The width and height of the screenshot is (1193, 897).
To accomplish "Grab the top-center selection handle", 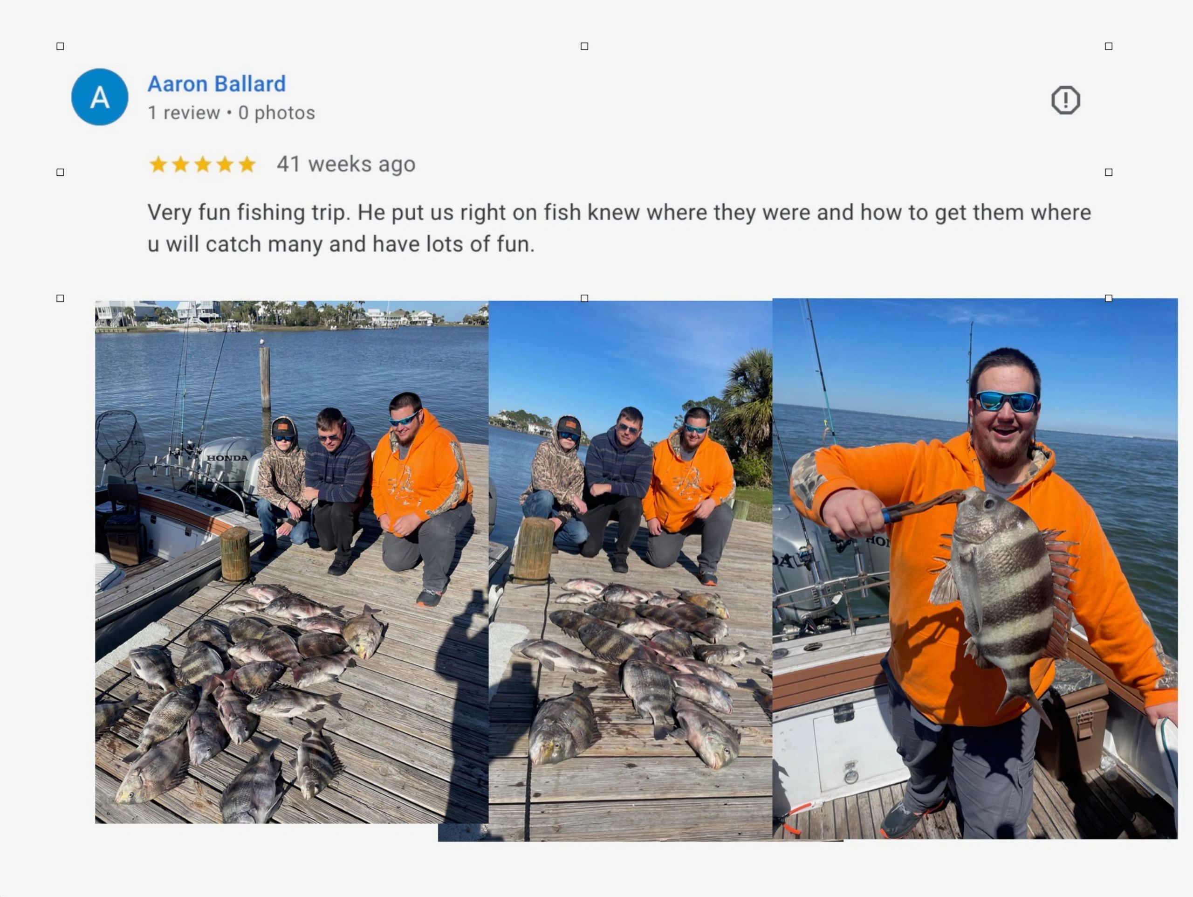I will 584,47.
